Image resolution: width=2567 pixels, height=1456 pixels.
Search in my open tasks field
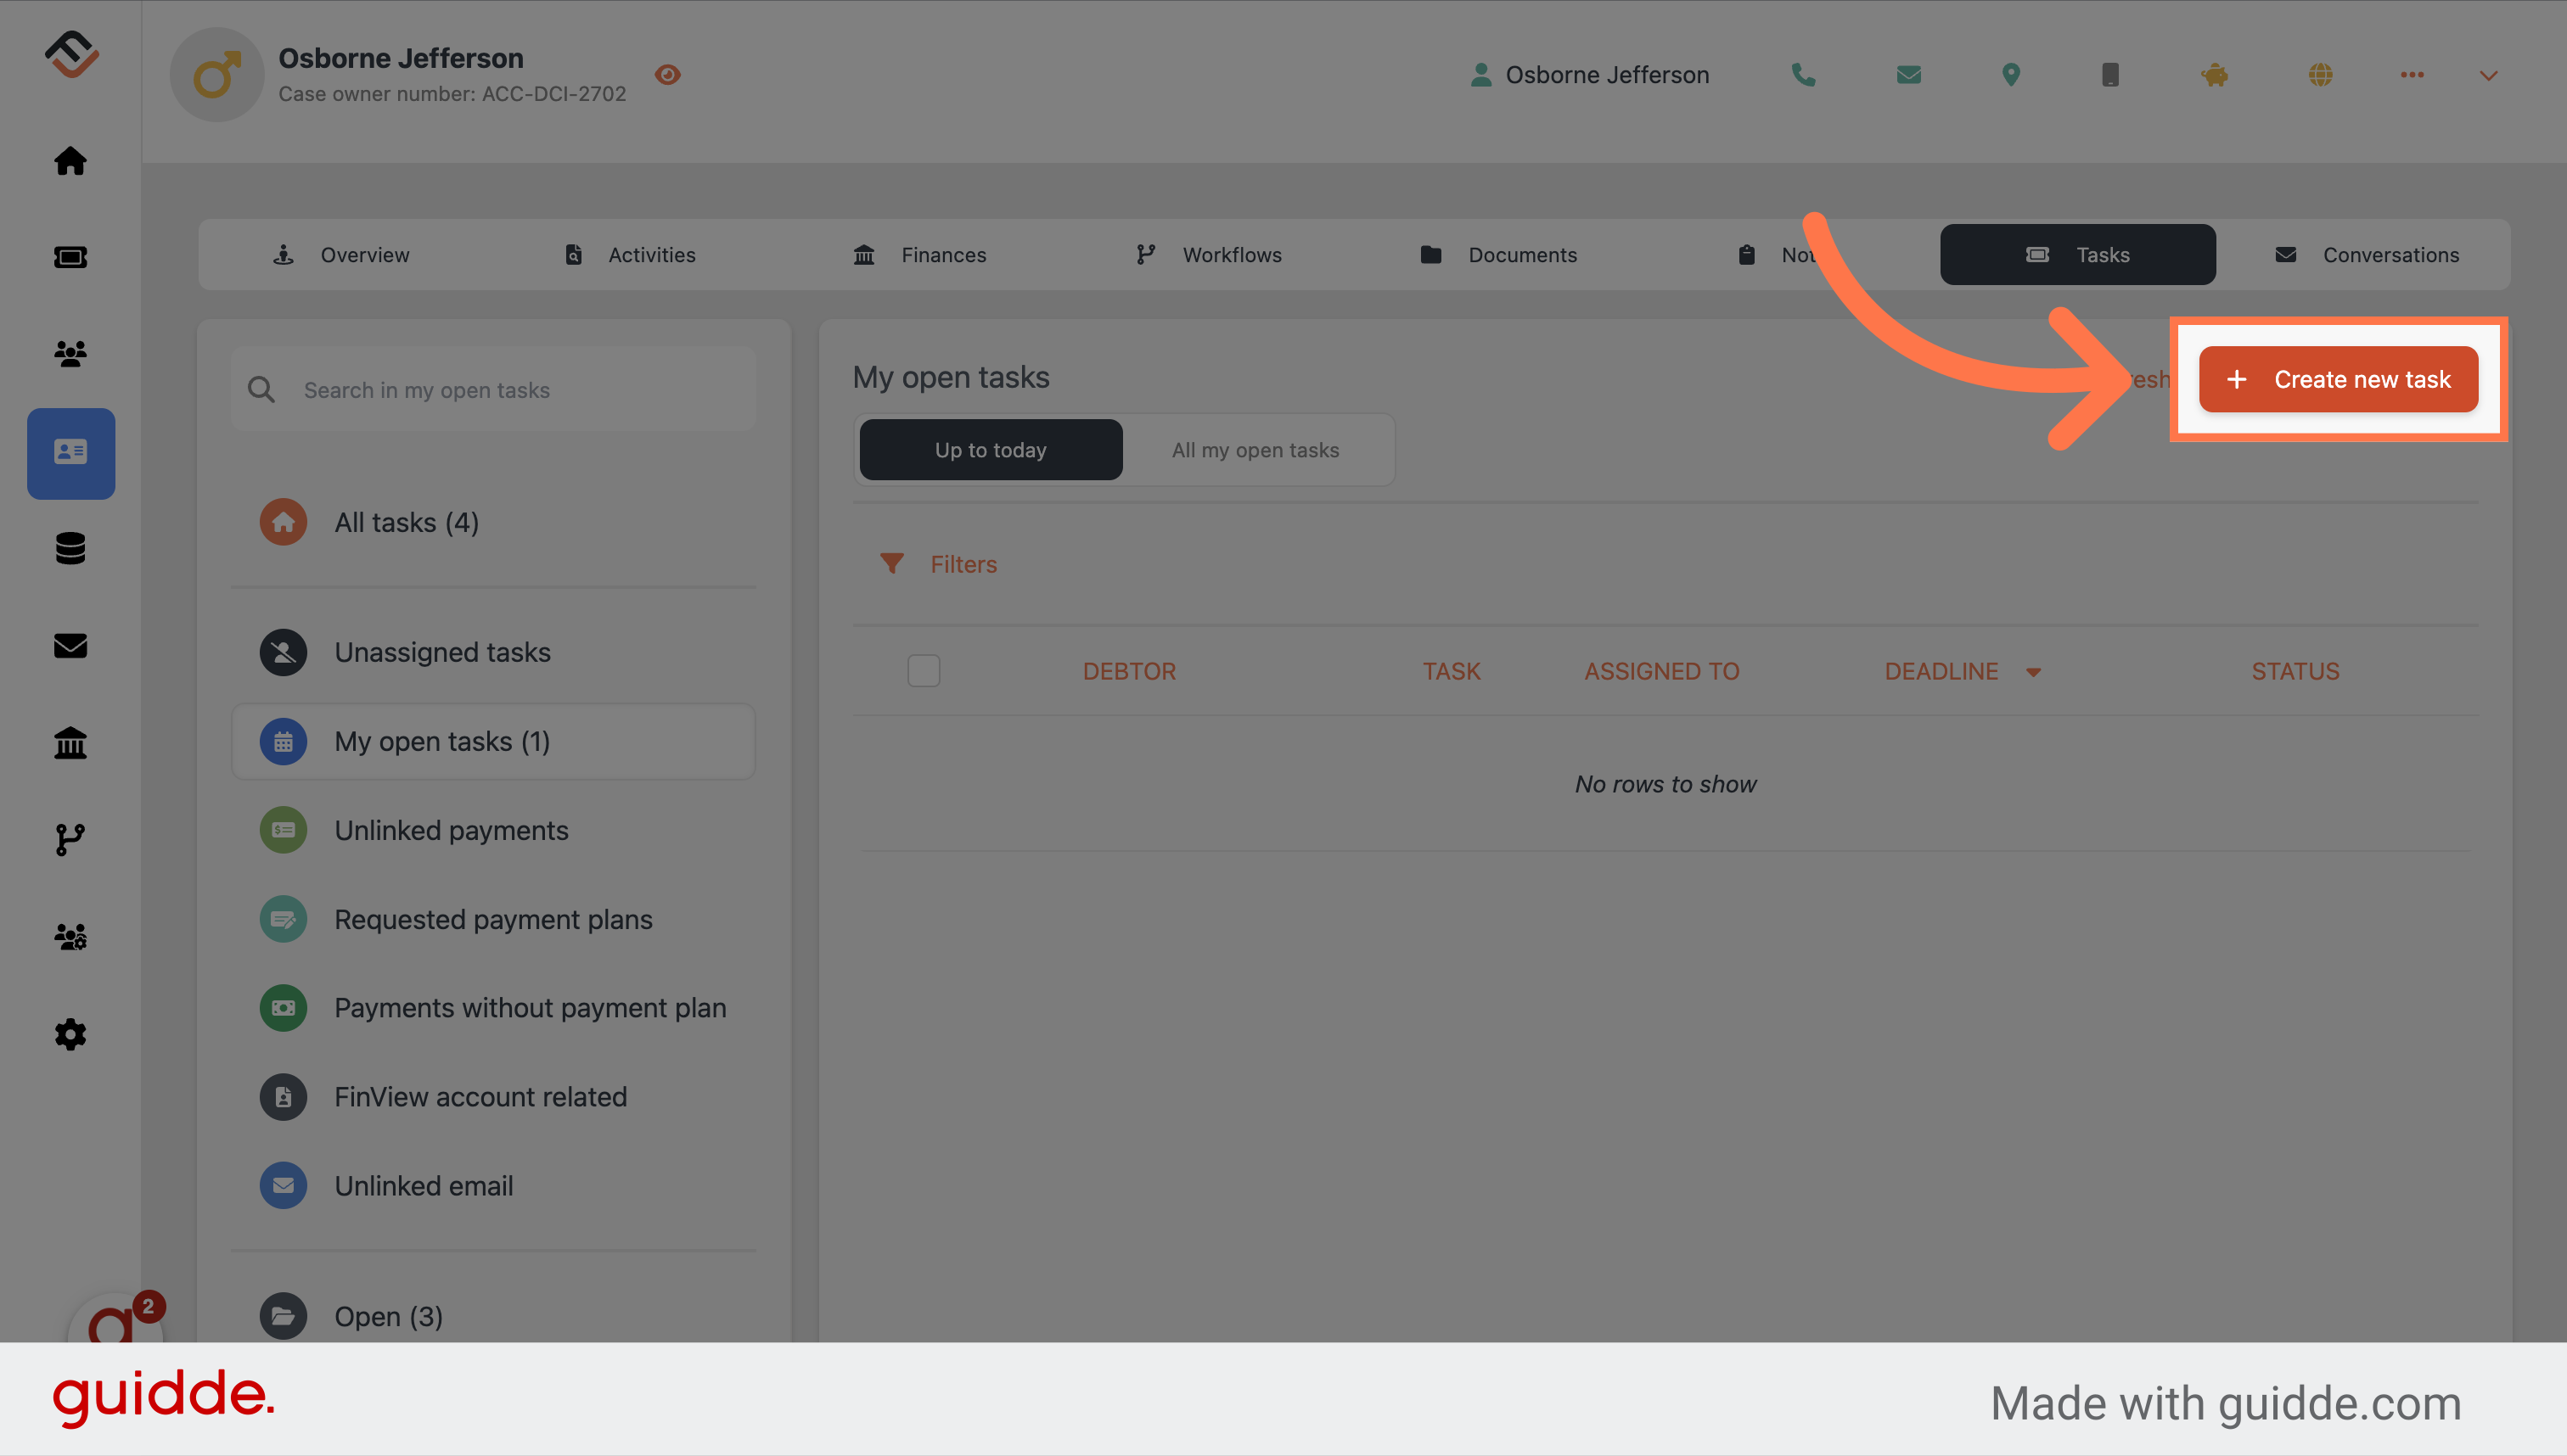pos(494,388)
